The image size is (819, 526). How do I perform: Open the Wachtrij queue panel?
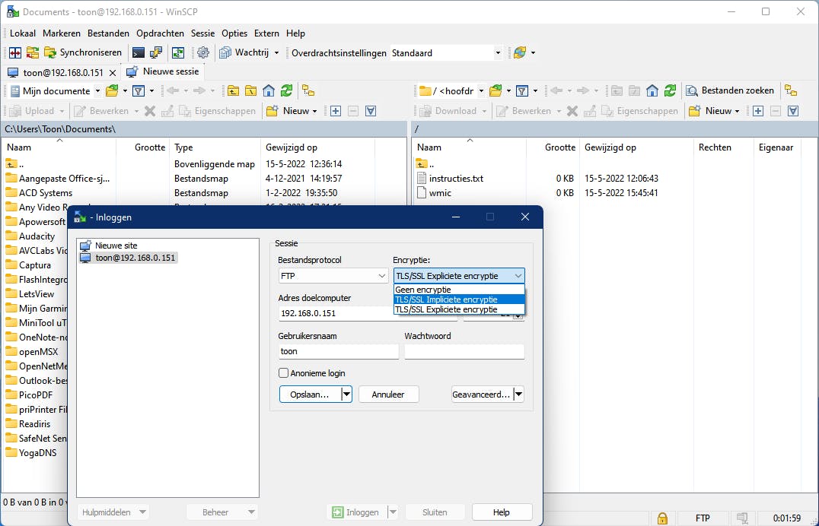(244, 52)
